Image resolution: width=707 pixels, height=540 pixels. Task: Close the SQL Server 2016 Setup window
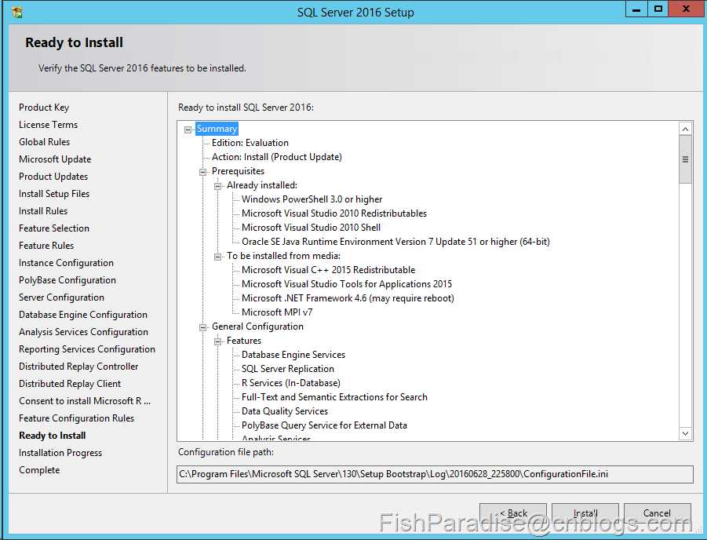(687, 9)
